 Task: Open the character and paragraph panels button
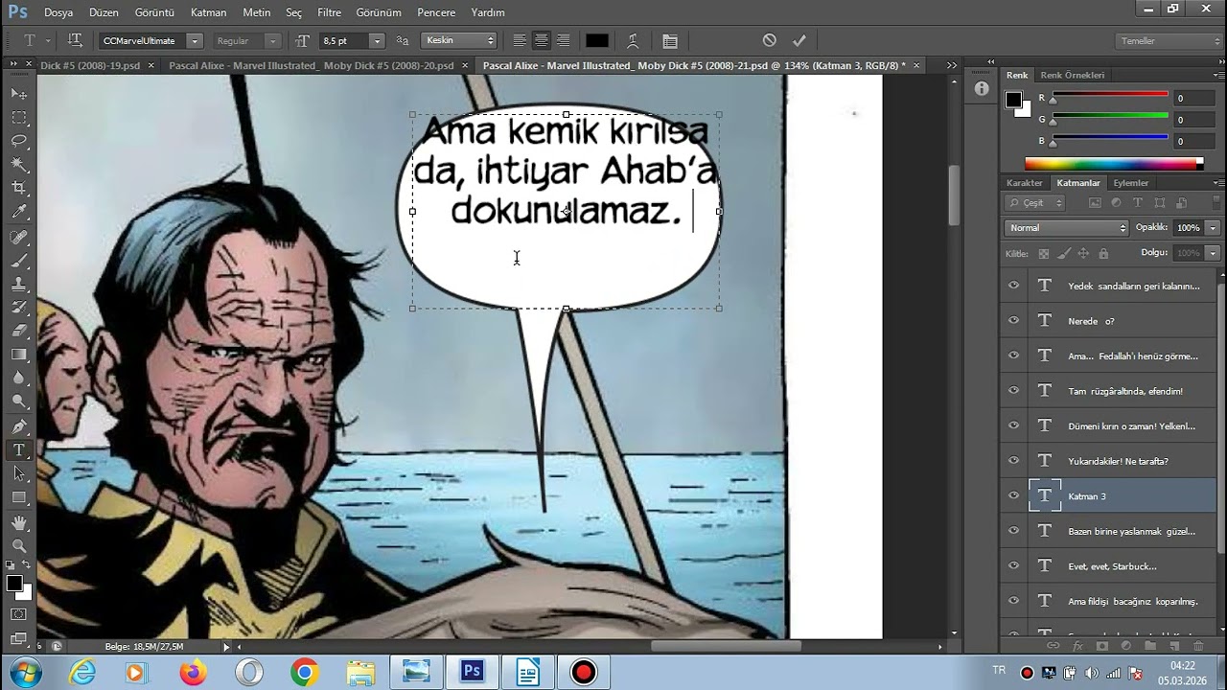670,40
